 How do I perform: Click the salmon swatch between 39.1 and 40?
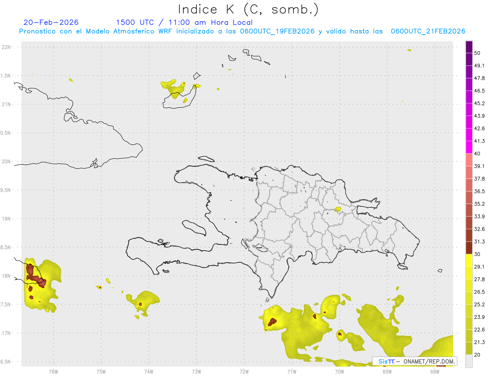click(469, 160)
